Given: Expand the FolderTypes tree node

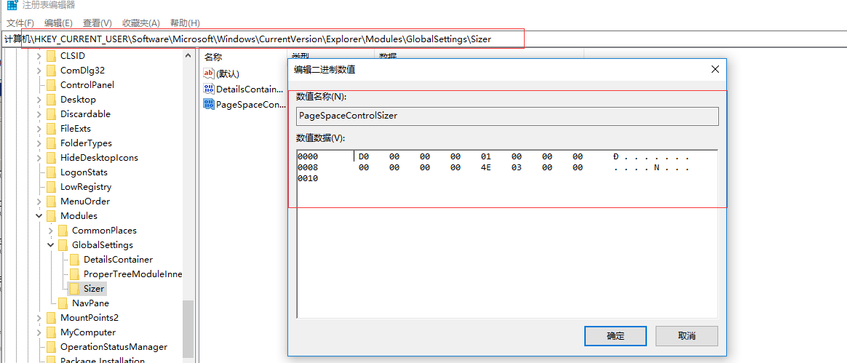Looking at the screenshot, I should click(39, 143).
